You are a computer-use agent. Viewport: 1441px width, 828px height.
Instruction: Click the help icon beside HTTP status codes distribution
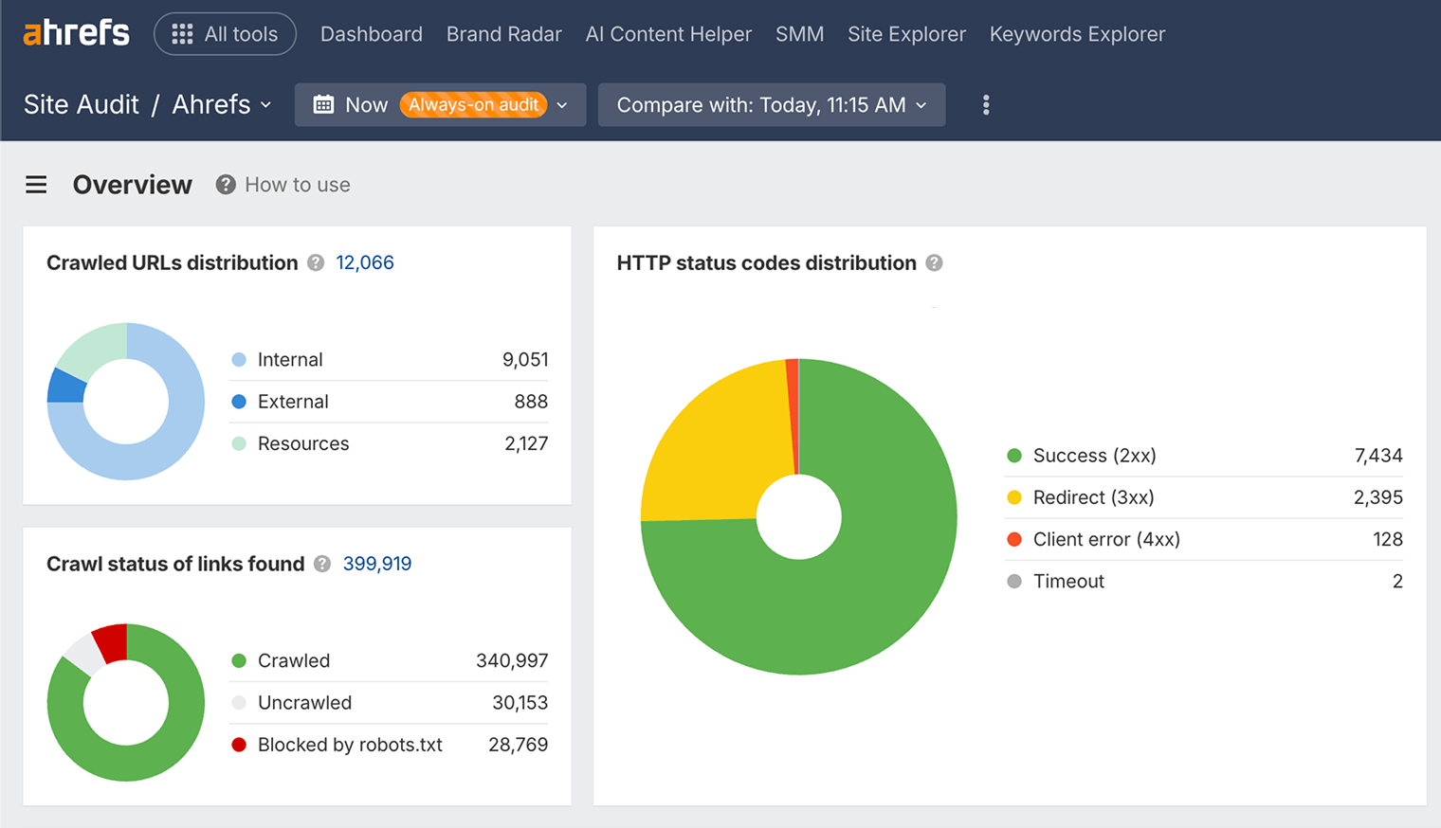click(x=934, y=263)
